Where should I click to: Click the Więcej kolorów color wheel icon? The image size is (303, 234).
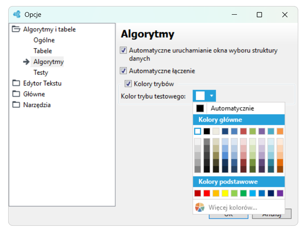(199, 207)
